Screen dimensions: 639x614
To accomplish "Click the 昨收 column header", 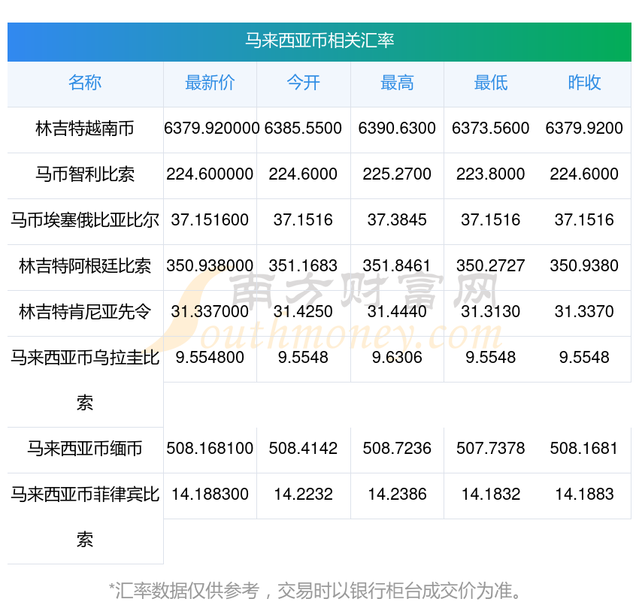I will pyautogui.click(x=584, y=83).
